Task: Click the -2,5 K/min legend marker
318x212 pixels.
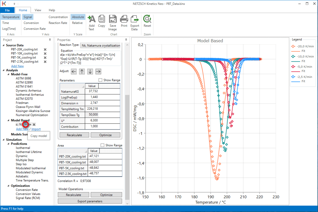Action: [x=293, y=77]
